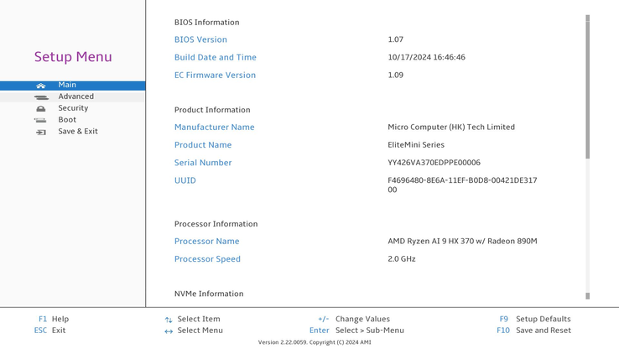Select Build Date and Time label
The image size is (619, 349).
216,57
